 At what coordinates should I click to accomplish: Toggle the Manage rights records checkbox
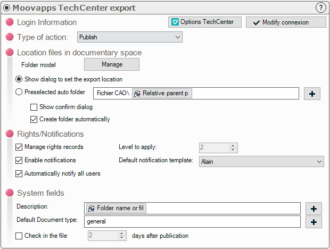coord(20,147)
